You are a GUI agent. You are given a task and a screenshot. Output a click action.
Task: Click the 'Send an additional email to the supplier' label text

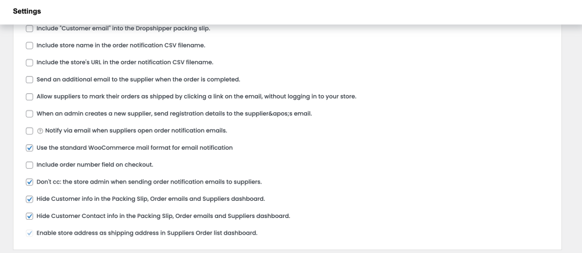point(138,80)
